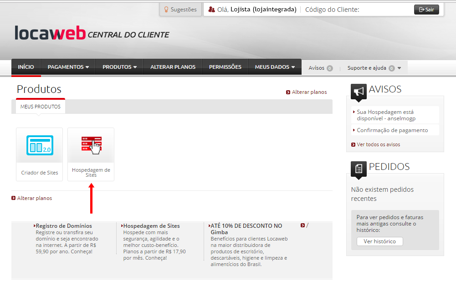The width and height of the screenshot is (456, 287).
Task: Open the PAGAMENTOS menu
Action: 68,67
